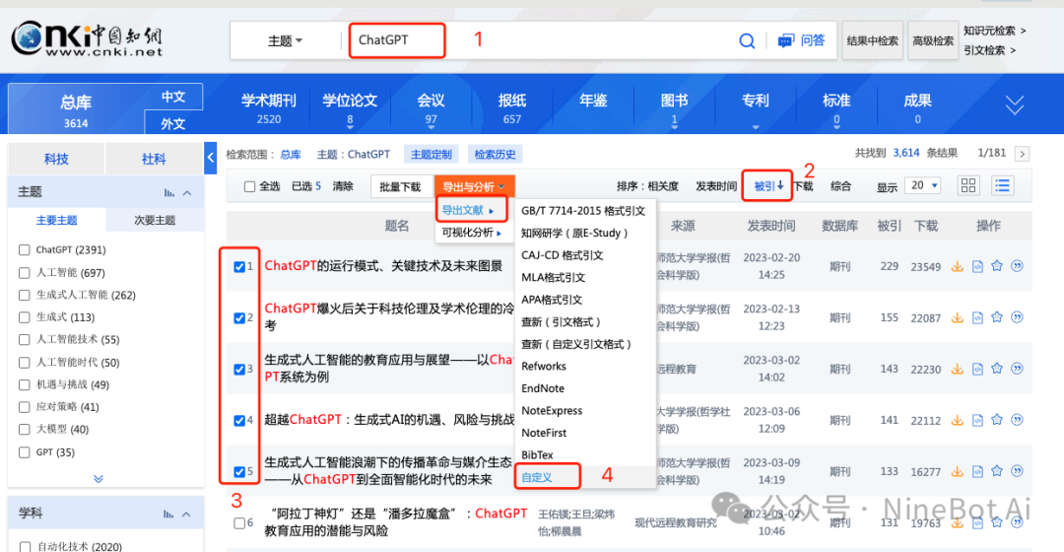Favorite the article cited 141 times
The height and width of the screenshot is (552, 1064).
click(x=997, y=420)
